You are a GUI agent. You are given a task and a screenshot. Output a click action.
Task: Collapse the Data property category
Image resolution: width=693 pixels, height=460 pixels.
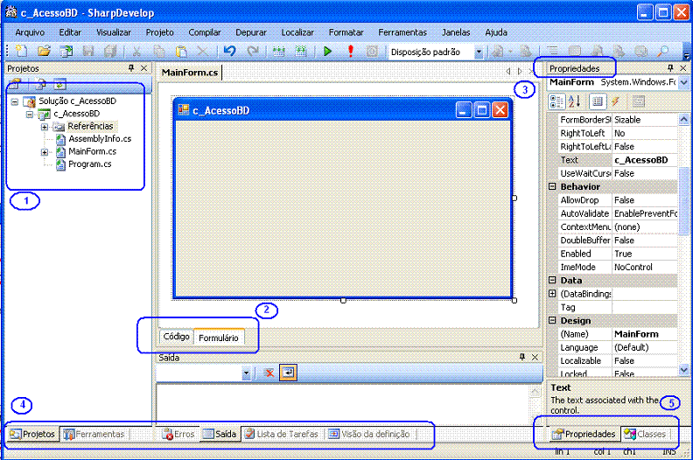coord(552,280)
